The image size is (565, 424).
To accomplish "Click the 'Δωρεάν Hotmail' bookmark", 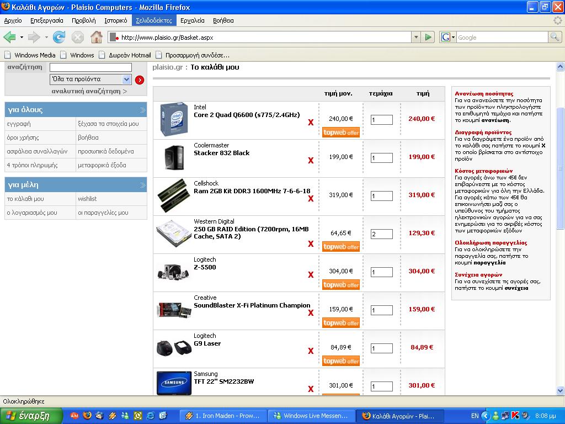I will pos(125,55).
